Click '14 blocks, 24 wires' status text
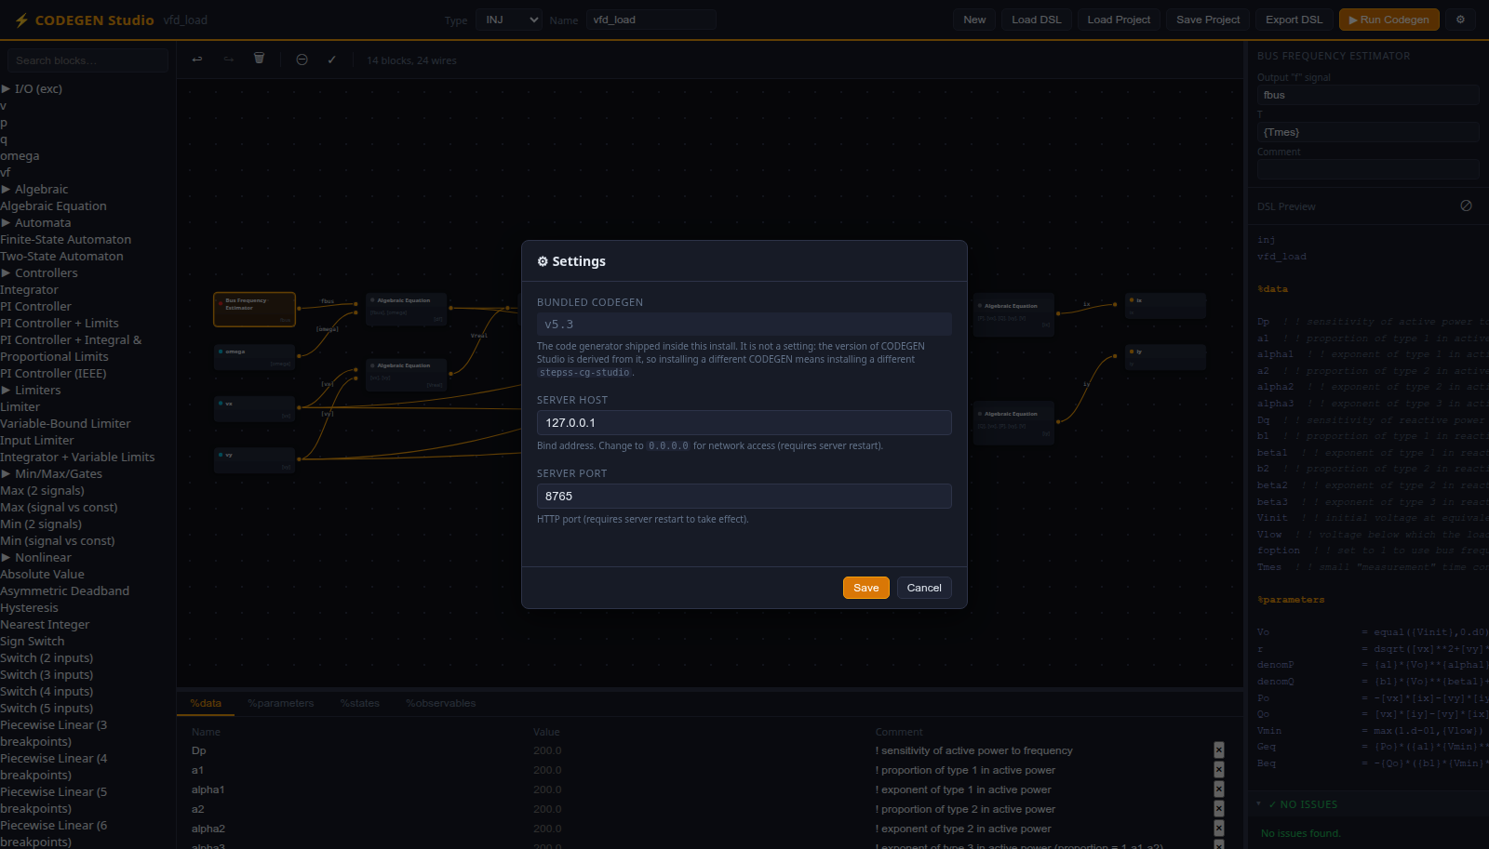This screenshot has height=849, width=1489. tap(411, 60)
